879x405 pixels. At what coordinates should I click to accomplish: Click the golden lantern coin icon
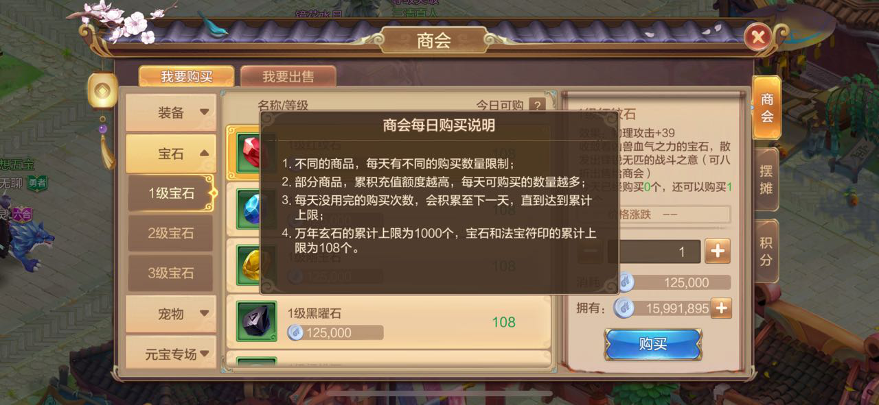[102, 90]
